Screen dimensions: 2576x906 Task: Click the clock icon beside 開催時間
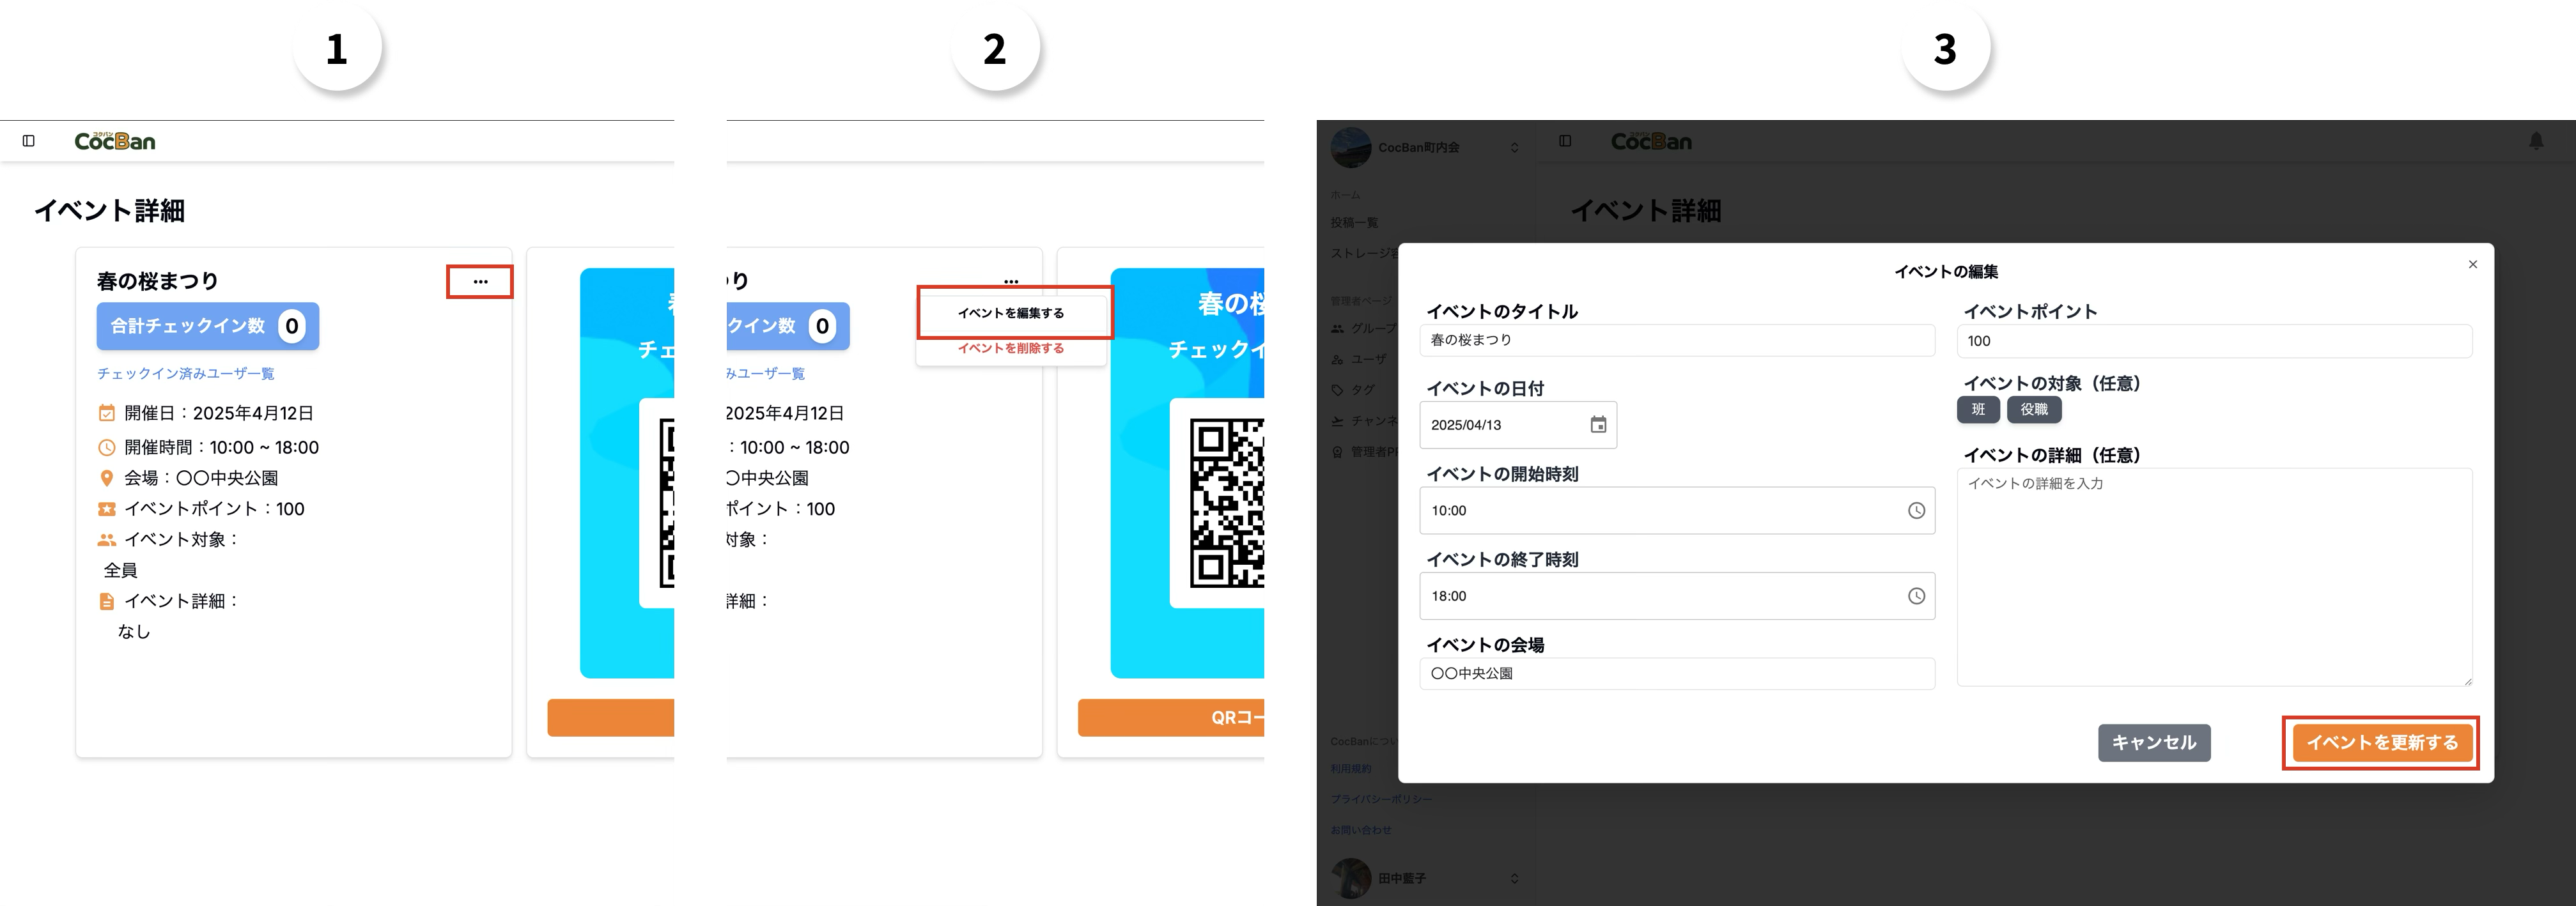(107, 447)
